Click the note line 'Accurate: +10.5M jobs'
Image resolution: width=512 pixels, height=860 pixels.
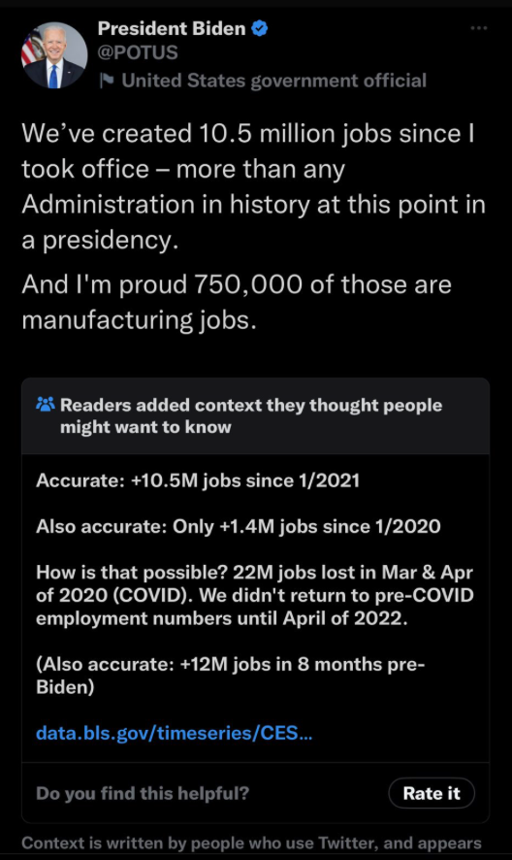click(x=198, y=481)
